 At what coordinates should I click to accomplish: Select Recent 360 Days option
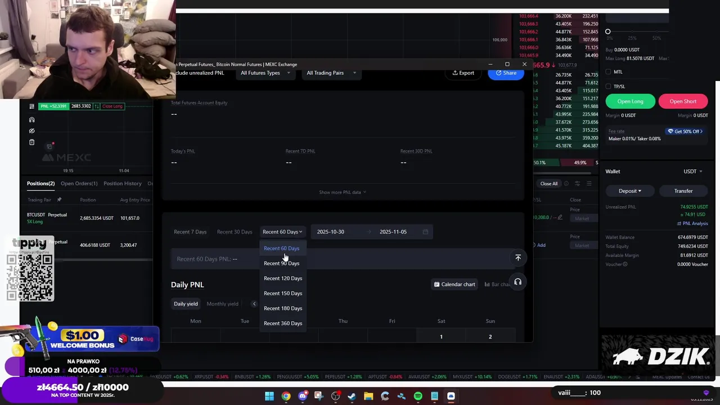pos(283,323)
